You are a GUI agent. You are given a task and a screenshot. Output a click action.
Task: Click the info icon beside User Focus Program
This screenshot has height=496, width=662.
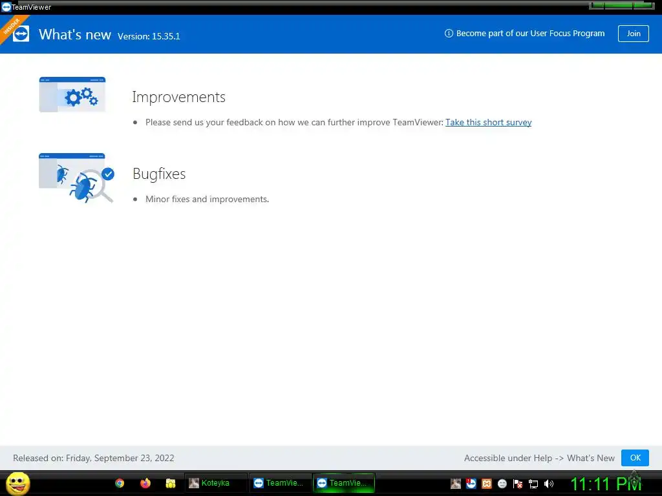[449, 34]
